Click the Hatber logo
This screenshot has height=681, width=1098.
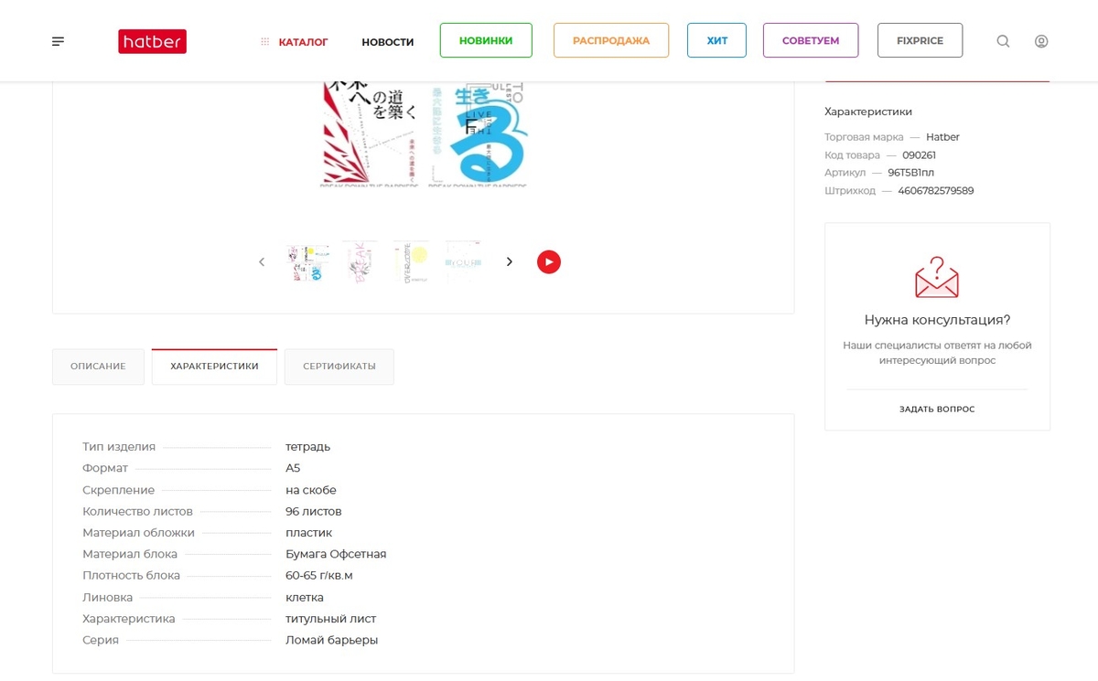click(x=152, y=41)
